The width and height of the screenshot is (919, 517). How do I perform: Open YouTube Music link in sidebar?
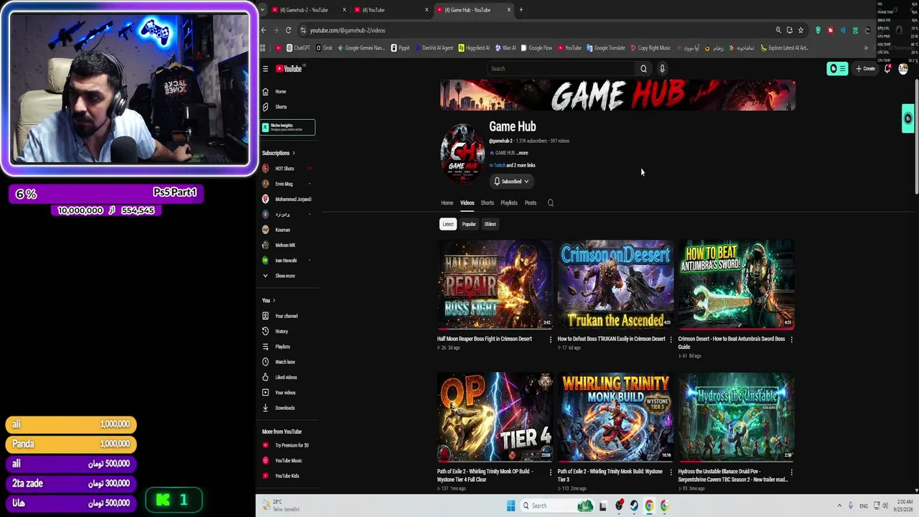click(x=287, y=461)
